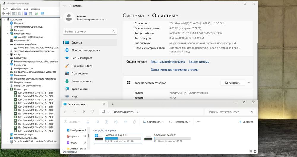This screenshot has width=297, height=157.
Task: Open the Сортировать dropdown in Explorer
Action: (153, 122)
